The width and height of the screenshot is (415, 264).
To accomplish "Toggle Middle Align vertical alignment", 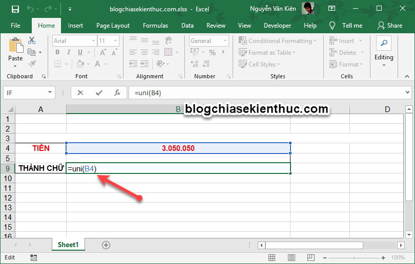I will [x=144, y=40].
